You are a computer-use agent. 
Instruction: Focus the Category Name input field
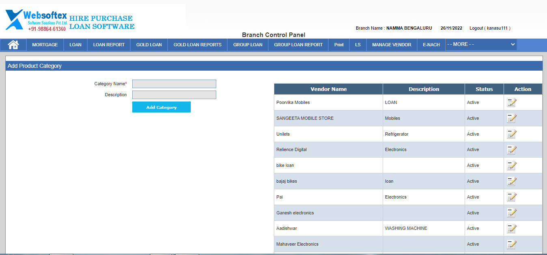point(174,84)
